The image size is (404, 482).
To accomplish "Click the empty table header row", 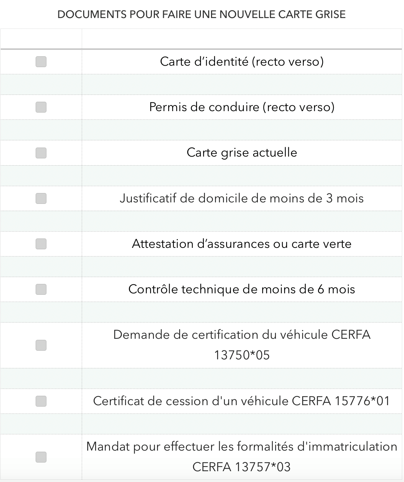I will pos(201,39).
